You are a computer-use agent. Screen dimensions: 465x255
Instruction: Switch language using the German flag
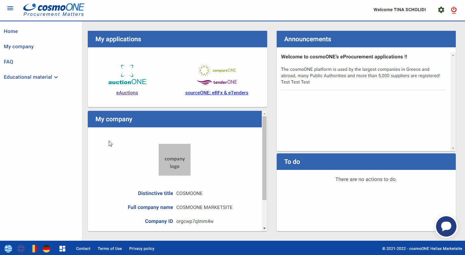coord(46,249)
